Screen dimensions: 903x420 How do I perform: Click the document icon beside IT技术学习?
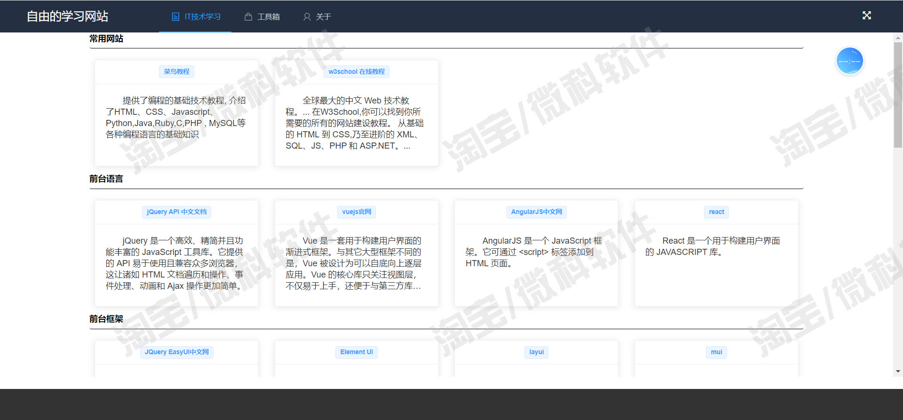coord(175,17)
